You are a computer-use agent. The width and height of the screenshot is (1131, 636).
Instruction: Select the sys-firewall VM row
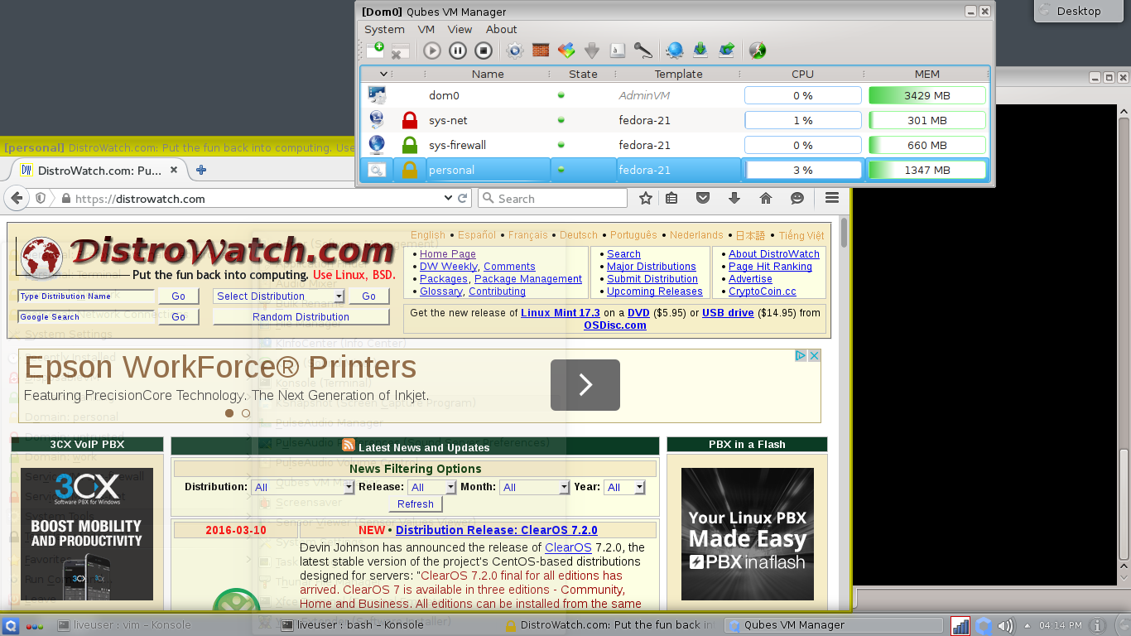[675, 145]
